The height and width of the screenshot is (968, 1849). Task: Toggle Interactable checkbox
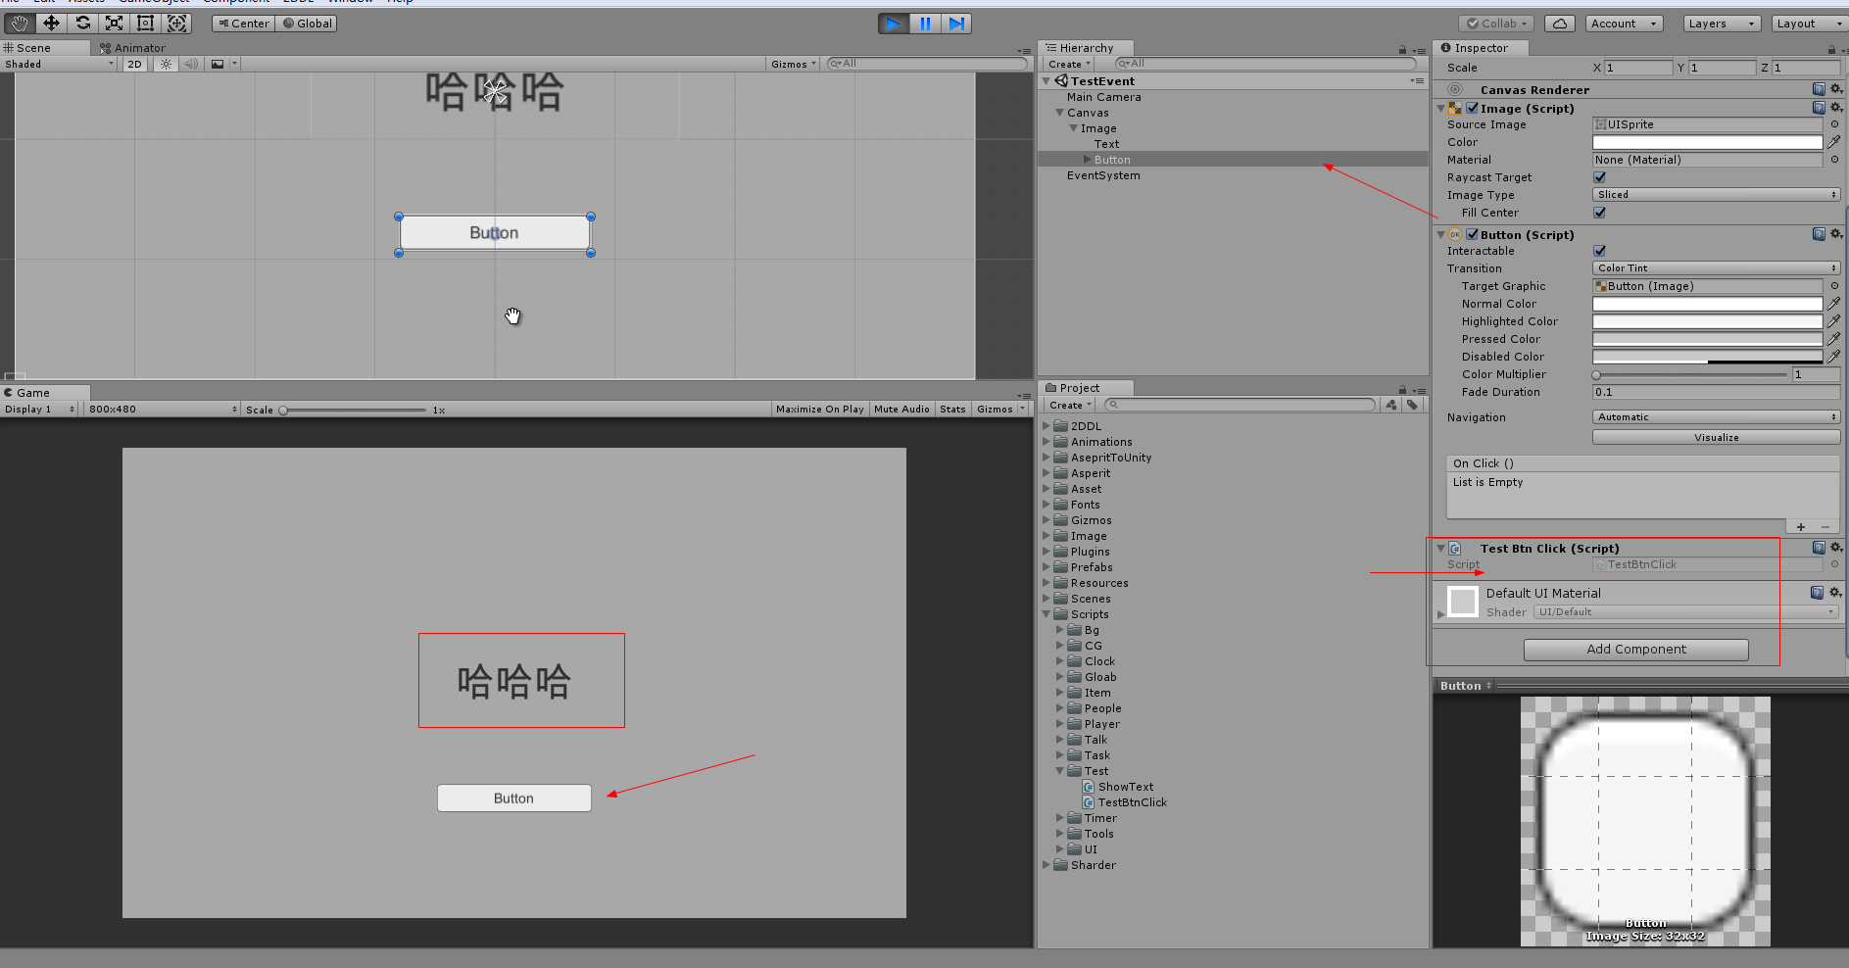pos(1600,251)
